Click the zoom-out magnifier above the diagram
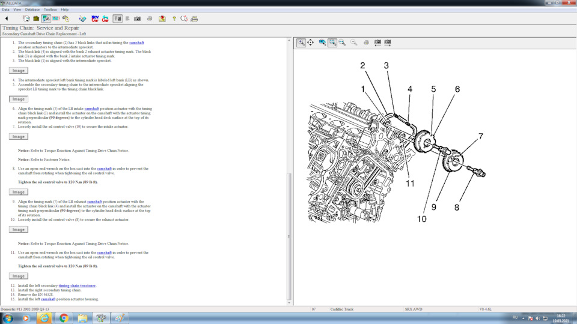 353,43
